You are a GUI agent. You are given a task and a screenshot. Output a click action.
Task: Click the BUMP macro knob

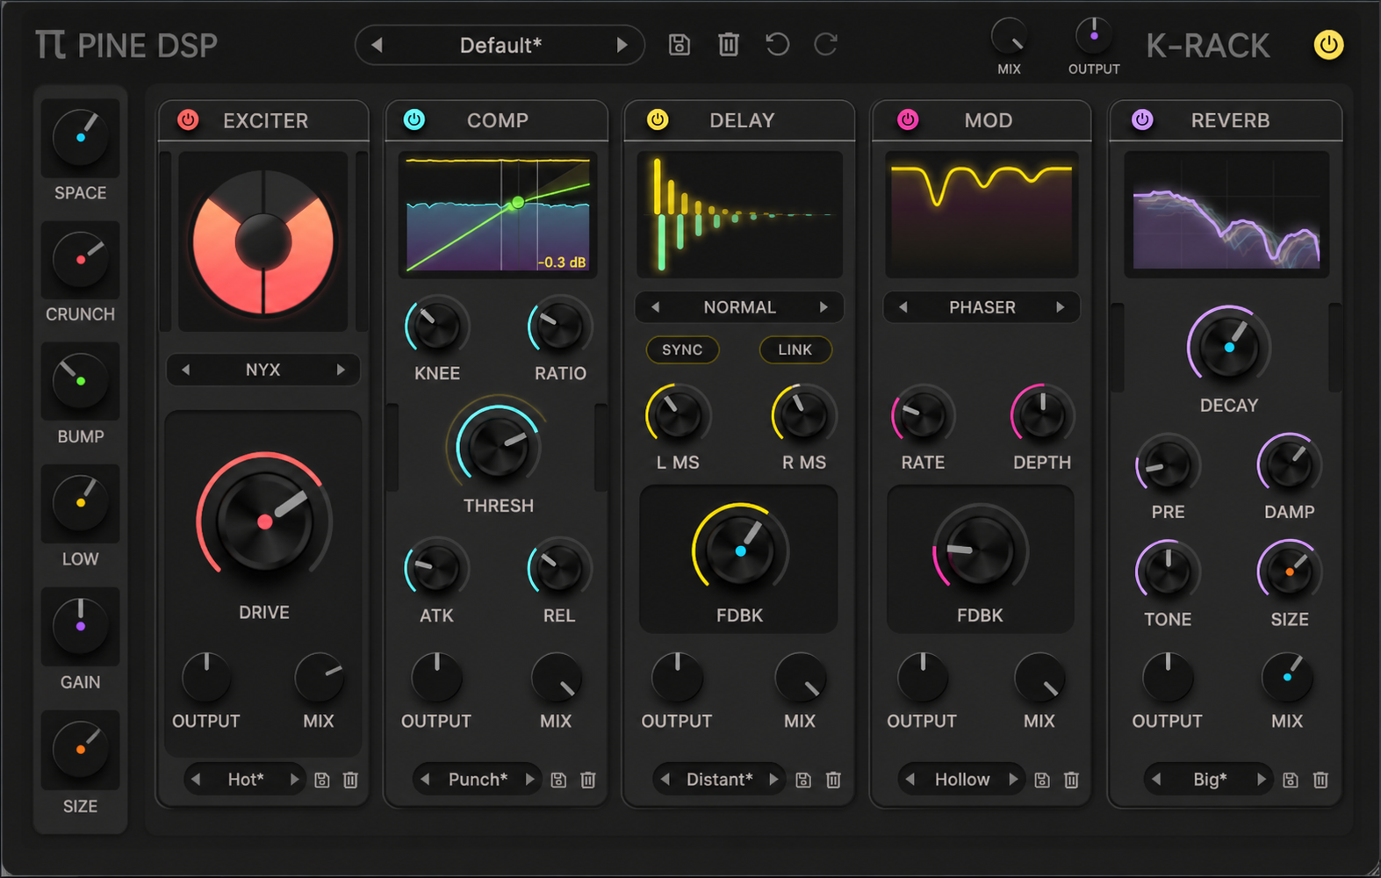pyautogui.click(x=80, y=381)
